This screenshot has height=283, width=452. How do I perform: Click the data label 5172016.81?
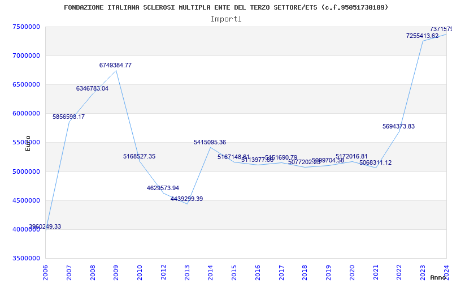(351, 157)
